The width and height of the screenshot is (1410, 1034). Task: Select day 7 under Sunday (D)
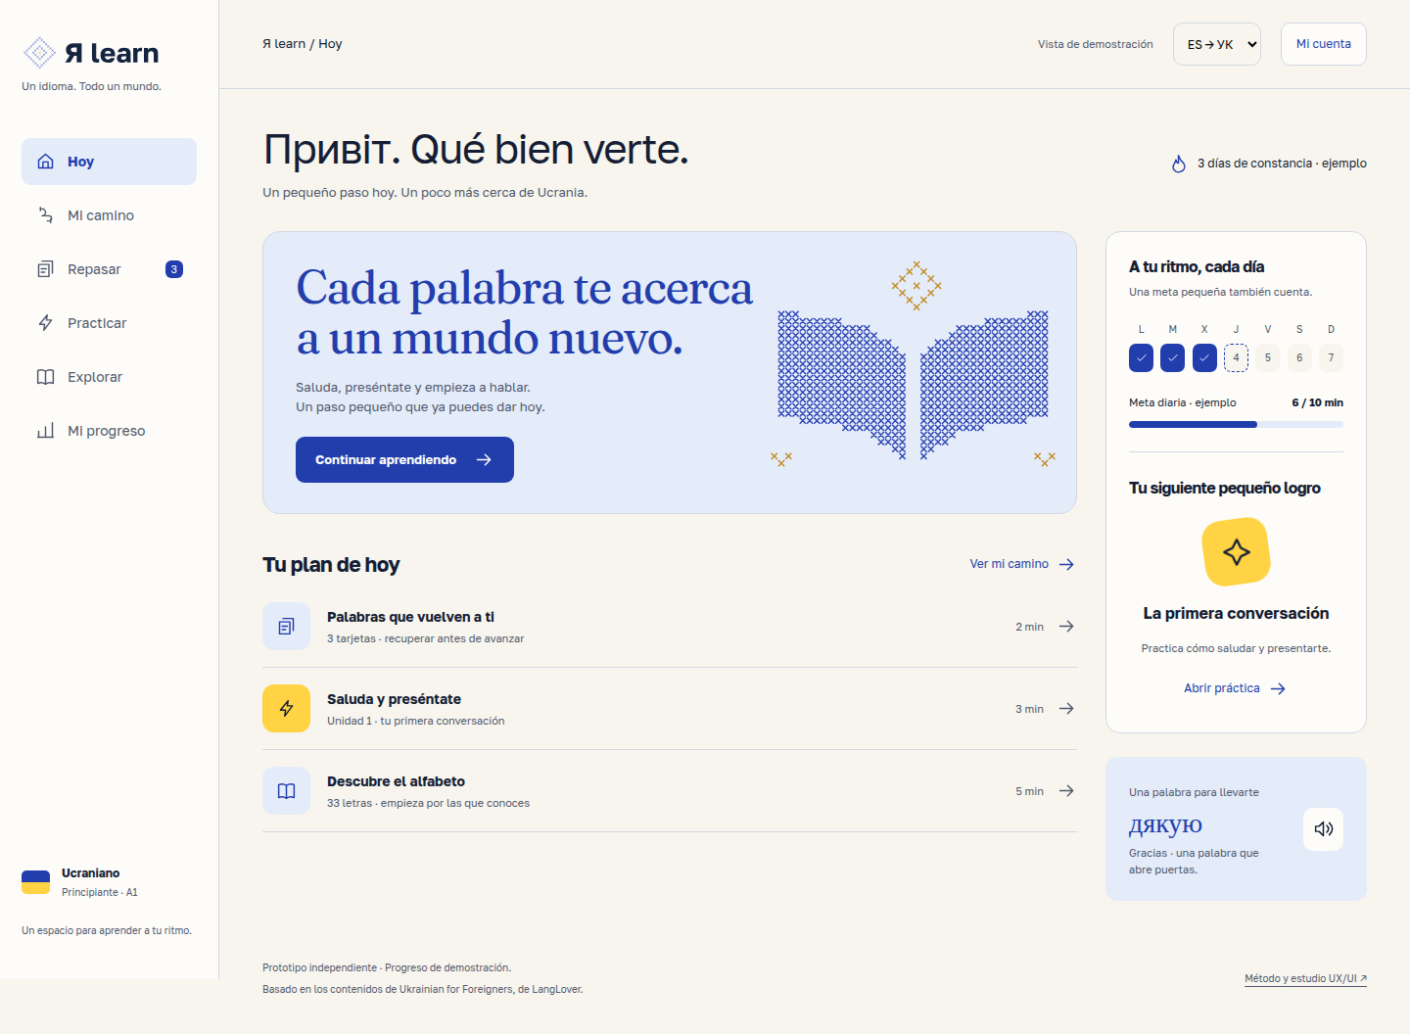[1332, 358]
